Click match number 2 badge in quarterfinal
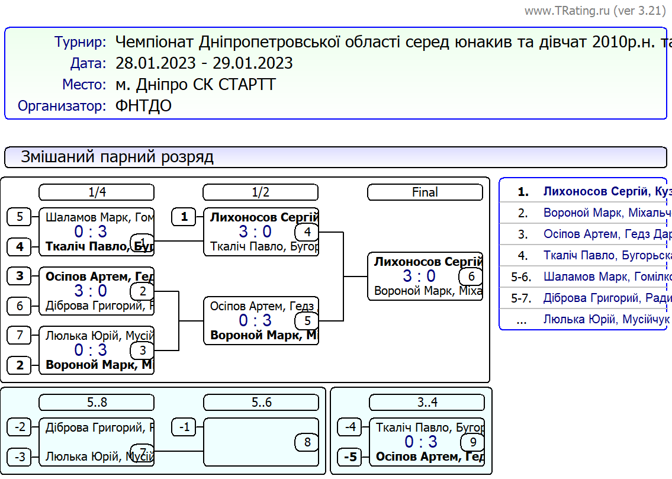 [142, 291]
